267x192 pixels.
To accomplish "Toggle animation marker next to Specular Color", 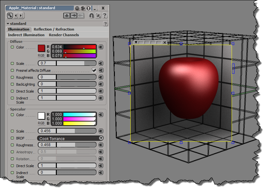I will coord(12,115).
